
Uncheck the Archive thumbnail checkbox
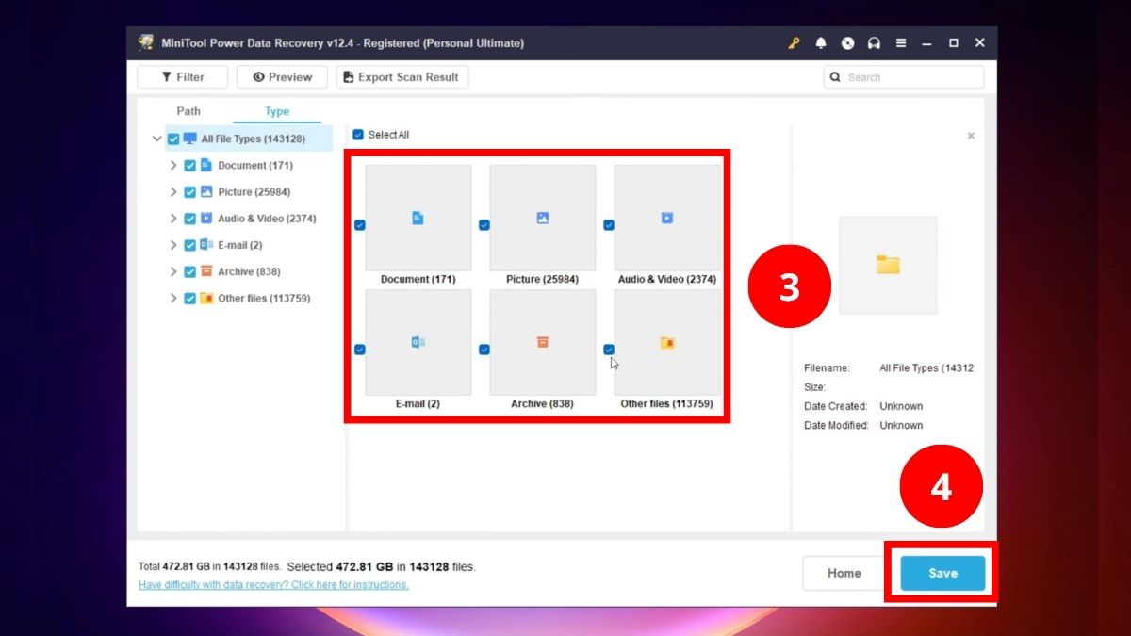point(484,349)
